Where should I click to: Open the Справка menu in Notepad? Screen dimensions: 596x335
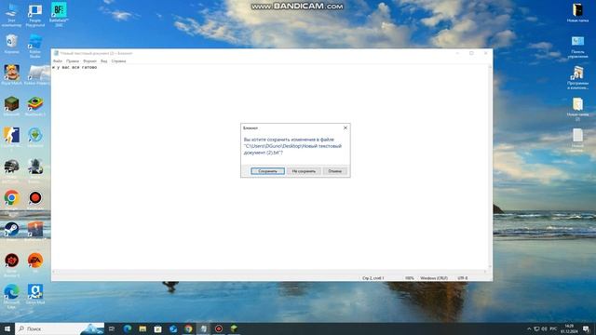coord(118,61)
